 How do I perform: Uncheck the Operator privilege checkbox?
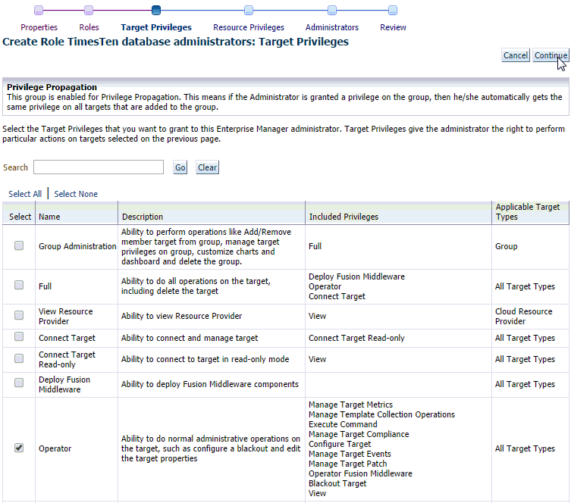point(19,448)
